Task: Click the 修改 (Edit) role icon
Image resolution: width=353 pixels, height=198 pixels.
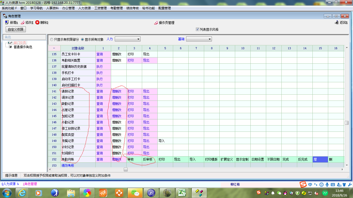Action: pos(23,22)
